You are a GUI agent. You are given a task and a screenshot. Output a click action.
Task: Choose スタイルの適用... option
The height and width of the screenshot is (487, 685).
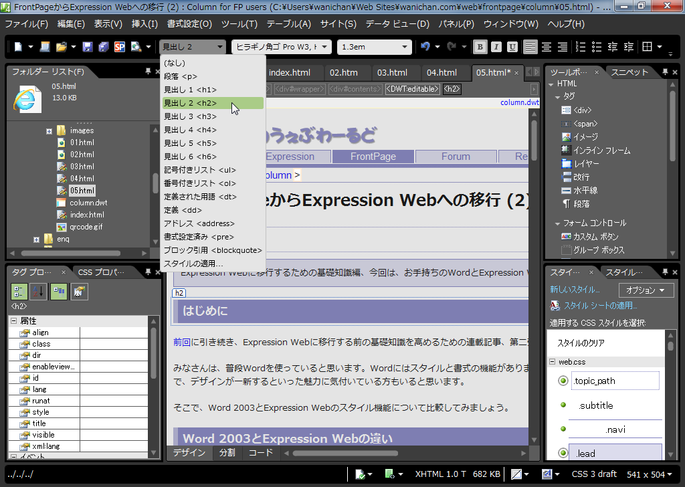[x=213, y=264]
